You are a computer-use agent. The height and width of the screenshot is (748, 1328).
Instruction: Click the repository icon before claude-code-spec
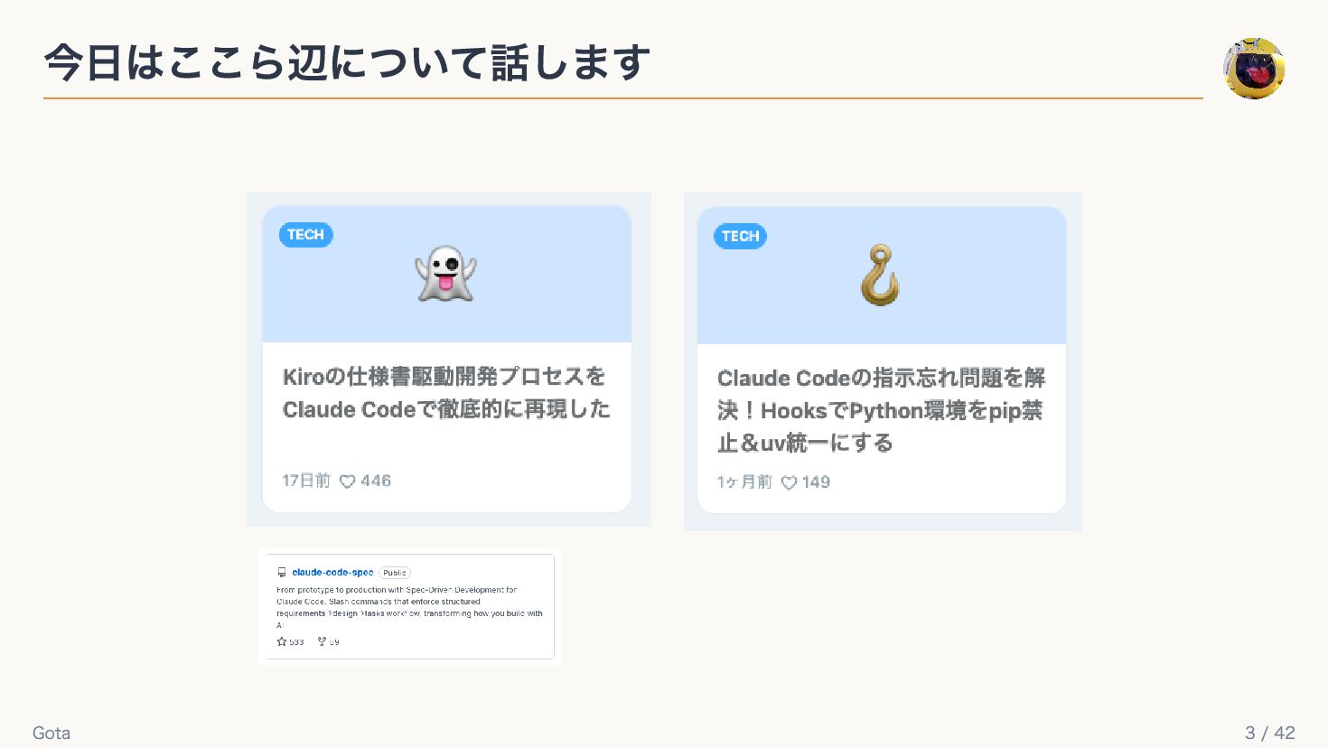(282, 573)
